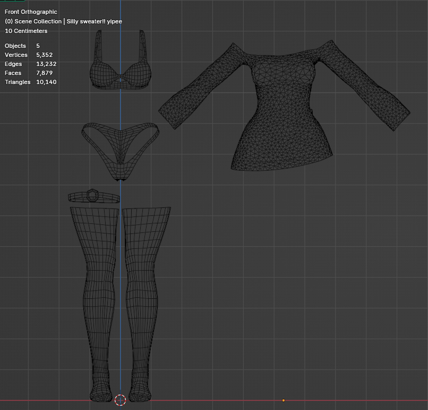Click the sweater's right sleeve cuff

click(x=401, y=120)
